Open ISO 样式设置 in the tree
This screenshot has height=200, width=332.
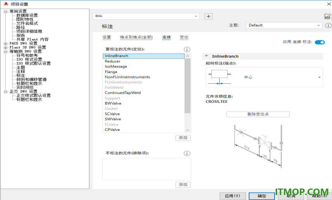tap(29, 59)
